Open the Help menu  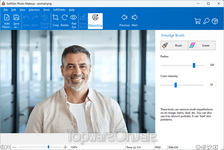tap(72, 10)
